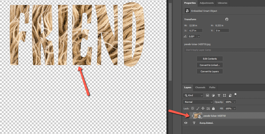Filter layers by type layer icon
This screenshot has height=134, width=265.
tap(219, 95)
